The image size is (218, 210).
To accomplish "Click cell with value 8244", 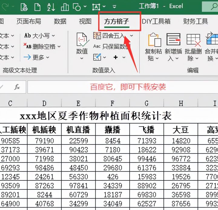I will 45,195.
